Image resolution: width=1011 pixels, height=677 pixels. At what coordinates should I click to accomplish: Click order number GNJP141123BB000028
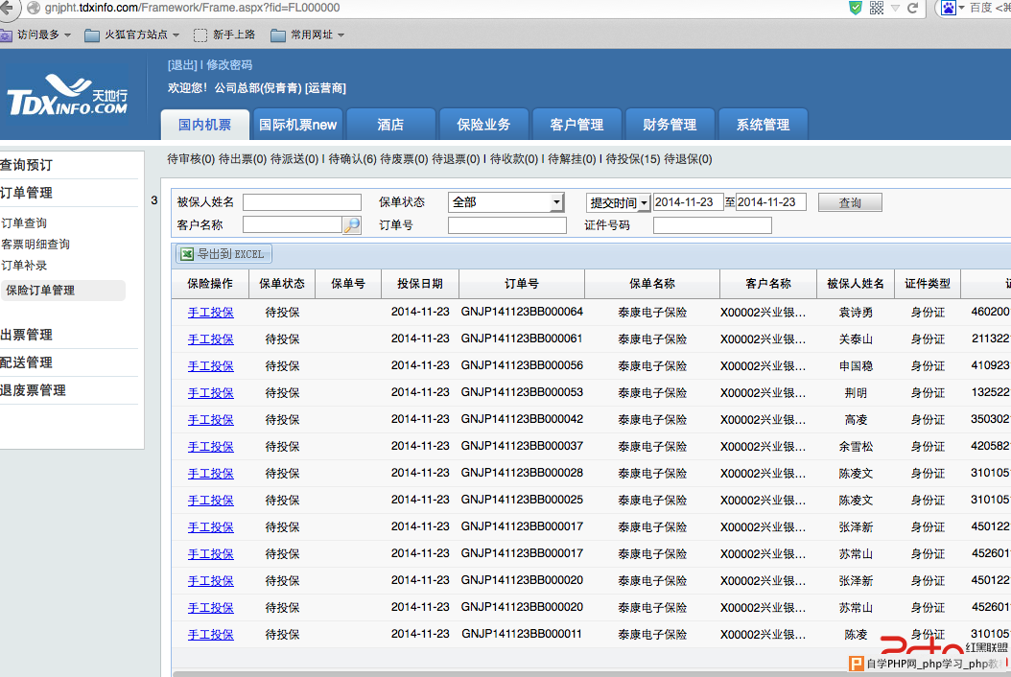pyautogui.click(x=522, y=474)
